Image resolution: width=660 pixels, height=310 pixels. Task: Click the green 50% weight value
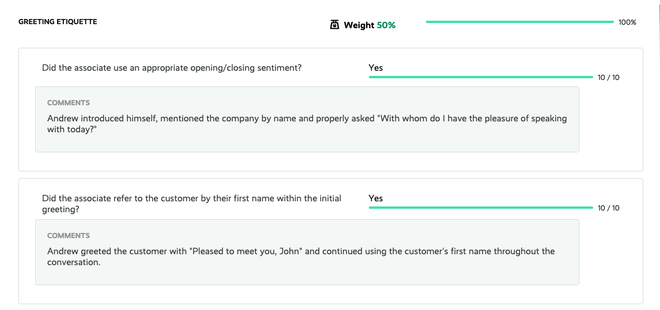click(x=386, y=25)
